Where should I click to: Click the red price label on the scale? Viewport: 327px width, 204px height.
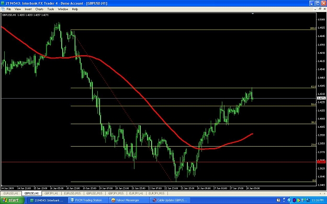point(321,162)
